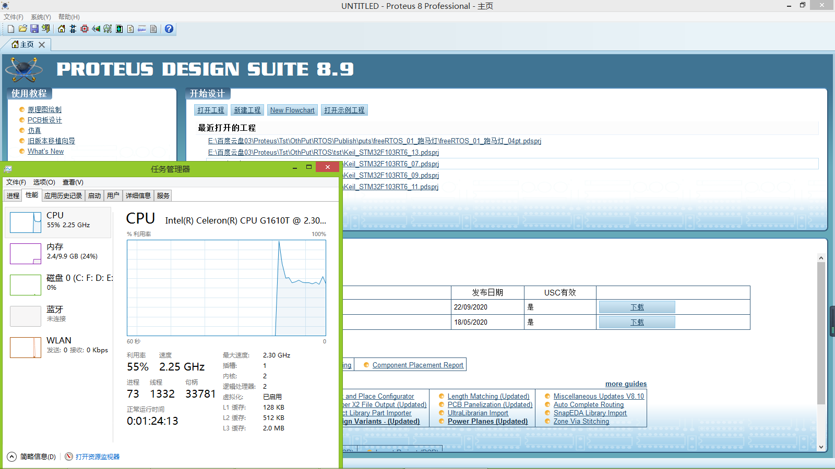
Task: Click the 新建工程 button
Action: click(x=247, y=110)
